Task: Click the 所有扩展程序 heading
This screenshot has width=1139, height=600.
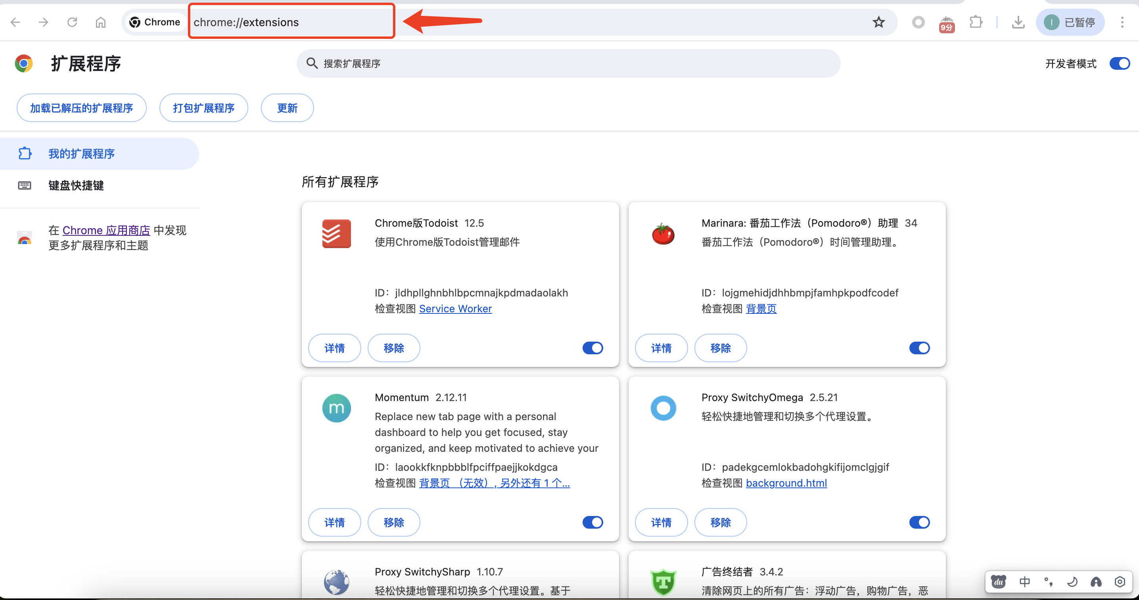Action: (x=339, y=182)
